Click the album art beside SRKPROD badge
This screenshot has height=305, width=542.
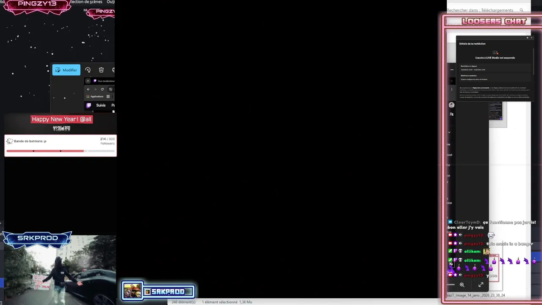click(133, 291)
